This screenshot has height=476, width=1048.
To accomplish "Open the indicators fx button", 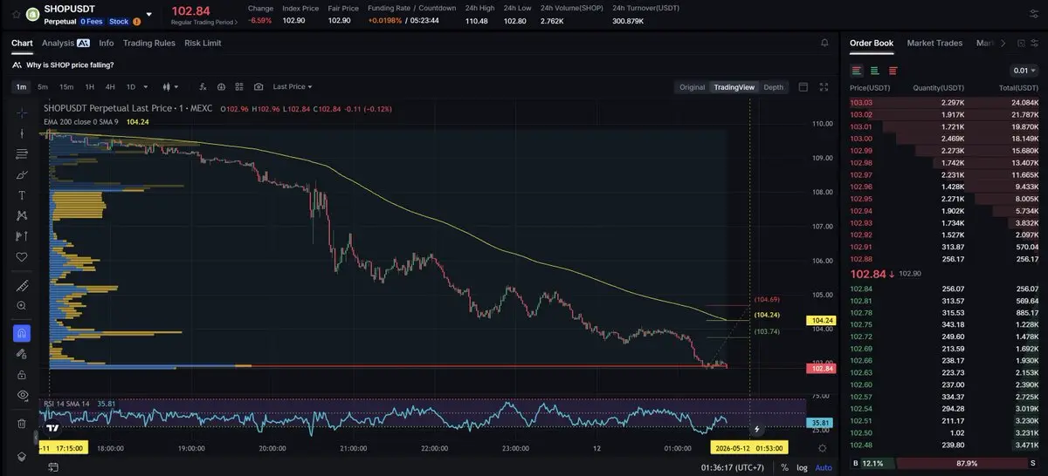I will tap(203, 87).
